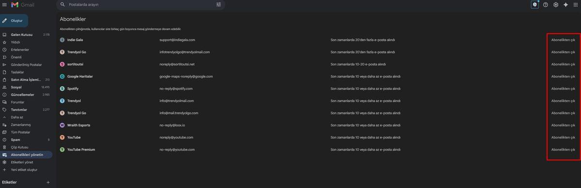The height and width of the screenshot is (188, 581).
Task: Click no-reply@spotify.com address
Action: pos(176,88)
